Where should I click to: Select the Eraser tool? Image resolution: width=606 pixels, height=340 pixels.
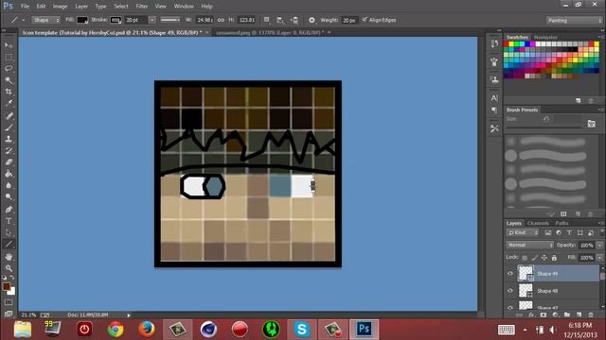[9, 161]
